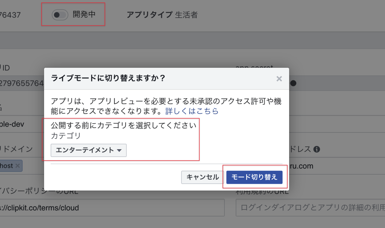Focus the 利用規約のURL input field
The width and height of the screenshot is (385, 228).
pos(310,208)
